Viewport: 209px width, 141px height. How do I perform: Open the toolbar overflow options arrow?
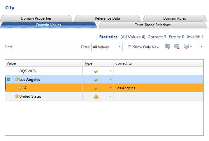pos(202,47)
